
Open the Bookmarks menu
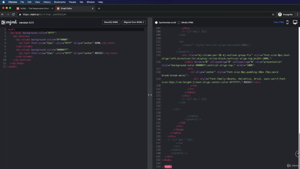tap(60, 2)
